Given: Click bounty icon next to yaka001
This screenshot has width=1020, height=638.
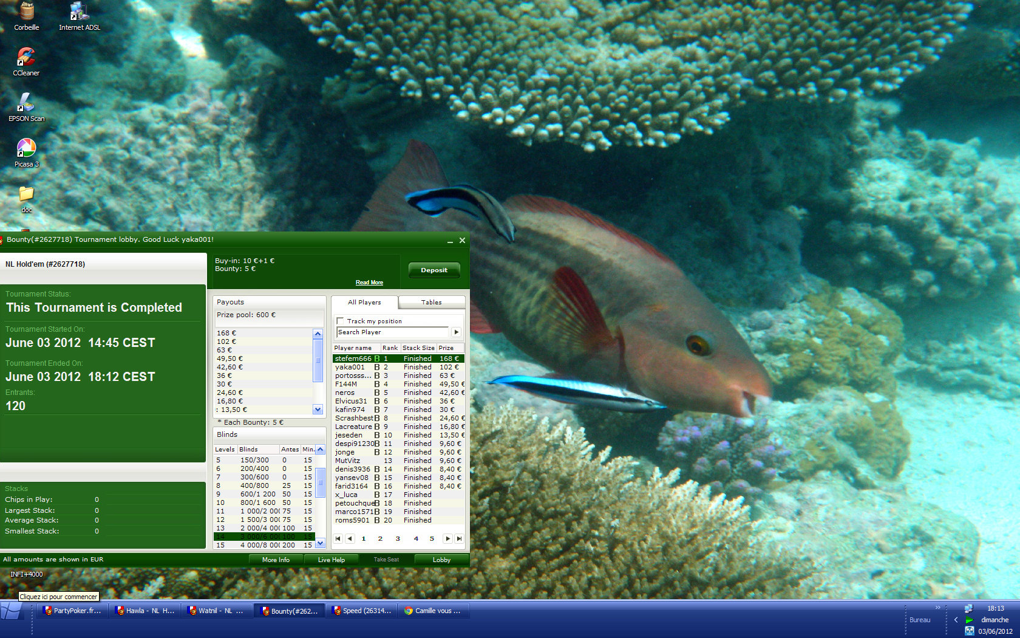Looking at the screenshot, I should coord(377,367).
